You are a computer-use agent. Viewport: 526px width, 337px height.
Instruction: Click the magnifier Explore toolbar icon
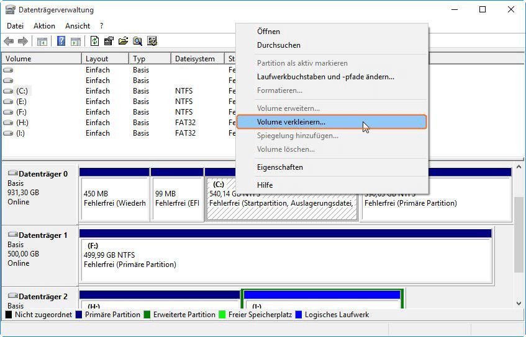(137, 41)
